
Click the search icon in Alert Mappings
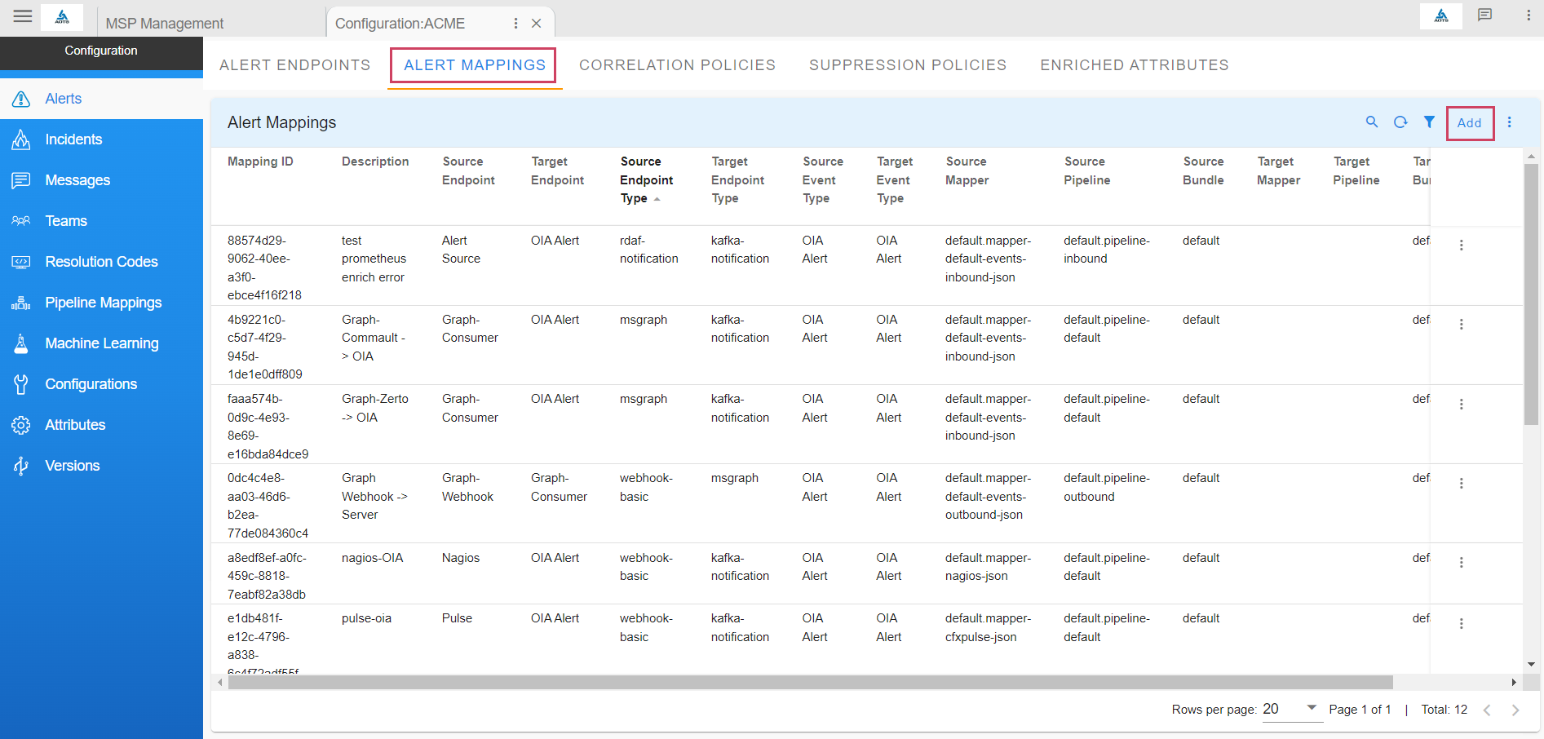tap(1372, 122)
